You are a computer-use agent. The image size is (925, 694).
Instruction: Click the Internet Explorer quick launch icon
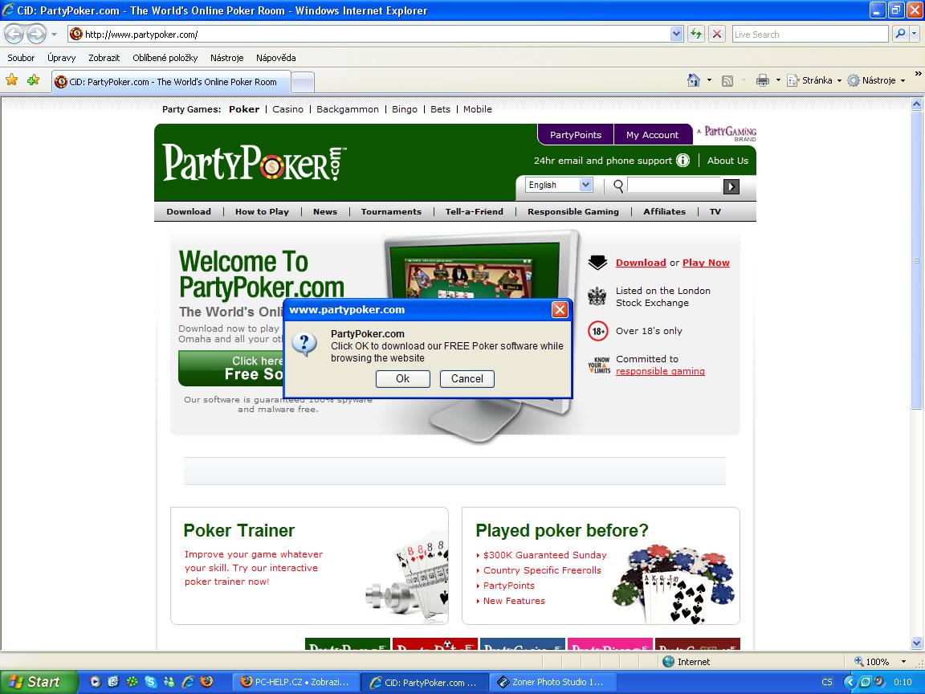click(188, 682)
